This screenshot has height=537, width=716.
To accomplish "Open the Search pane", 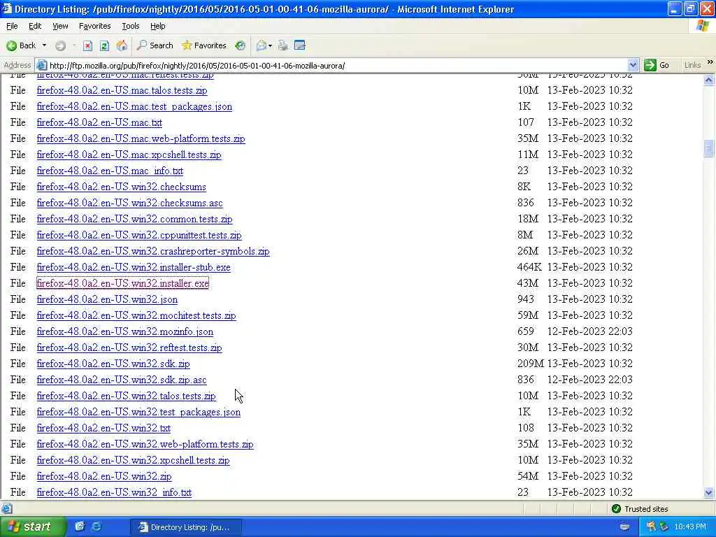I will 155,45.
